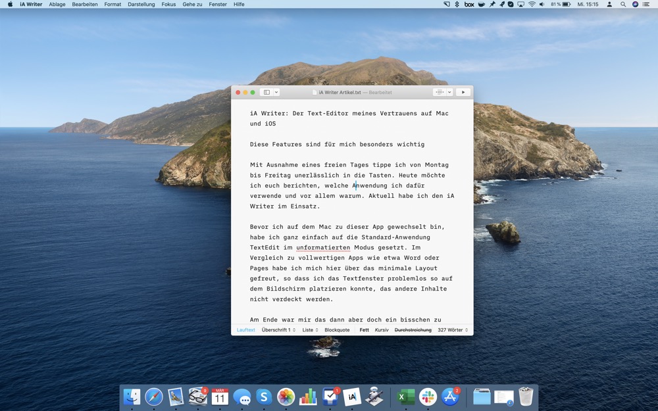
Task: Toggle Kursiv italic formatting
Action: pyautogui.click(x=382, y=330)
